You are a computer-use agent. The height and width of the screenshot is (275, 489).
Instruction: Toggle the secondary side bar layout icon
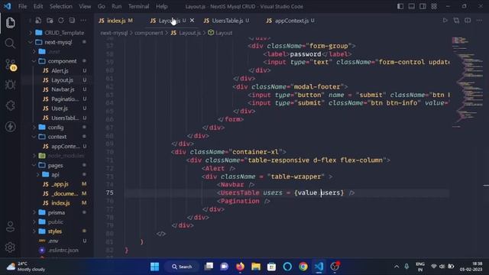[423, 6]
